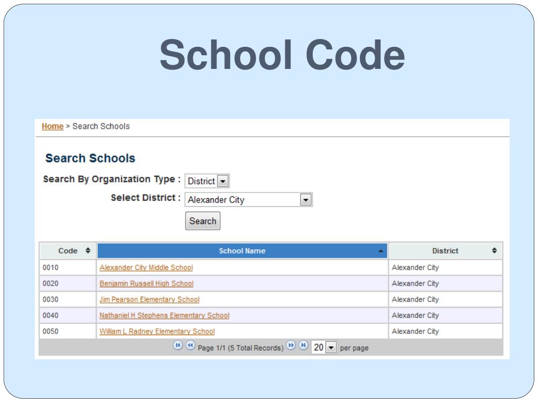This screenshot has height=404, width=538.
Task: Open Alexander City Middle School link
Action: [146, 268]
